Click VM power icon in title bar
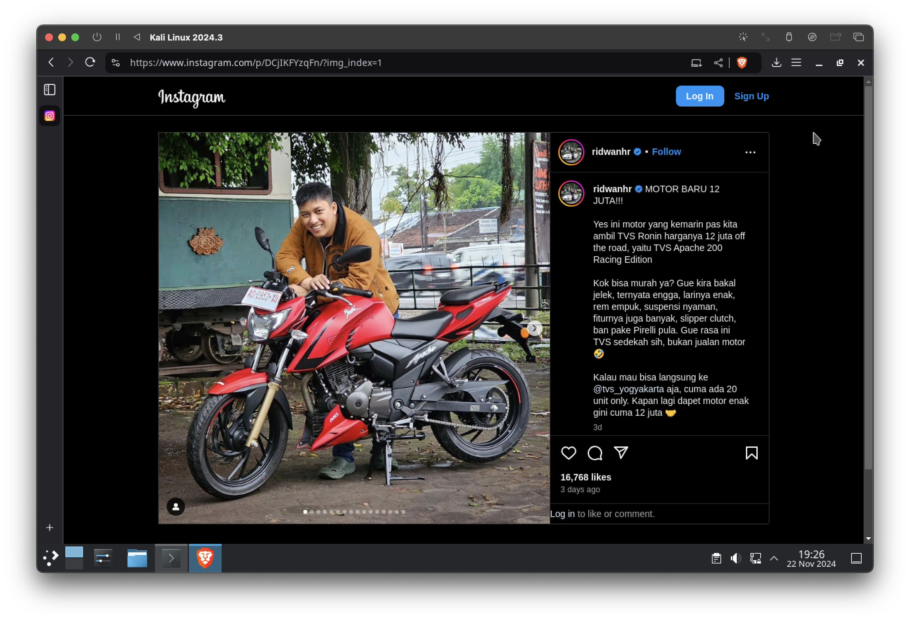 click(97, 37)
